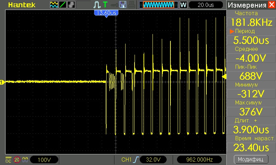Click the waveform memory overview bar

(158, 5)
